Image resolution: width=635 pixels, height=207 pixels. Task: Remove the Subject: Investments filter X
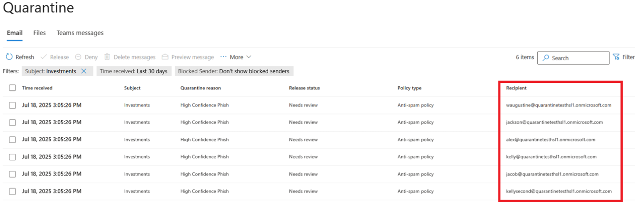coord(84,71)
